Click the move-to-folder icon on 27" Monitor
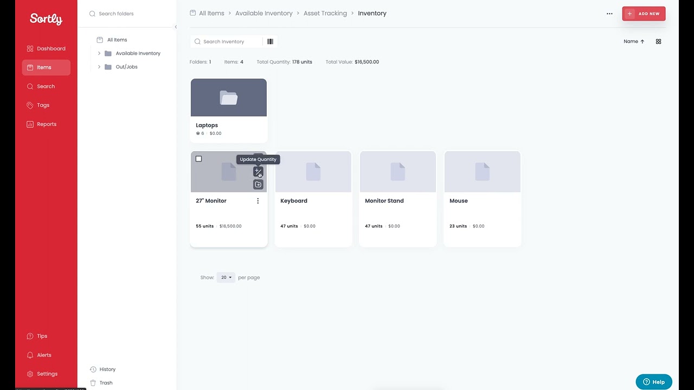Viewport: 694px width, 390px height. [258, 185]
